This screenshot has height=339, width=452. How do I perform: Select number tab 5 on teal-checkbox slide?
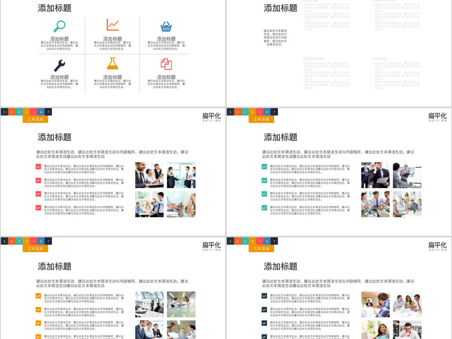260,112
